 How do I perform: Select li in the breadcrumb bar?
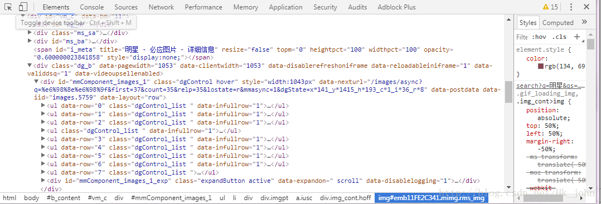235,198
